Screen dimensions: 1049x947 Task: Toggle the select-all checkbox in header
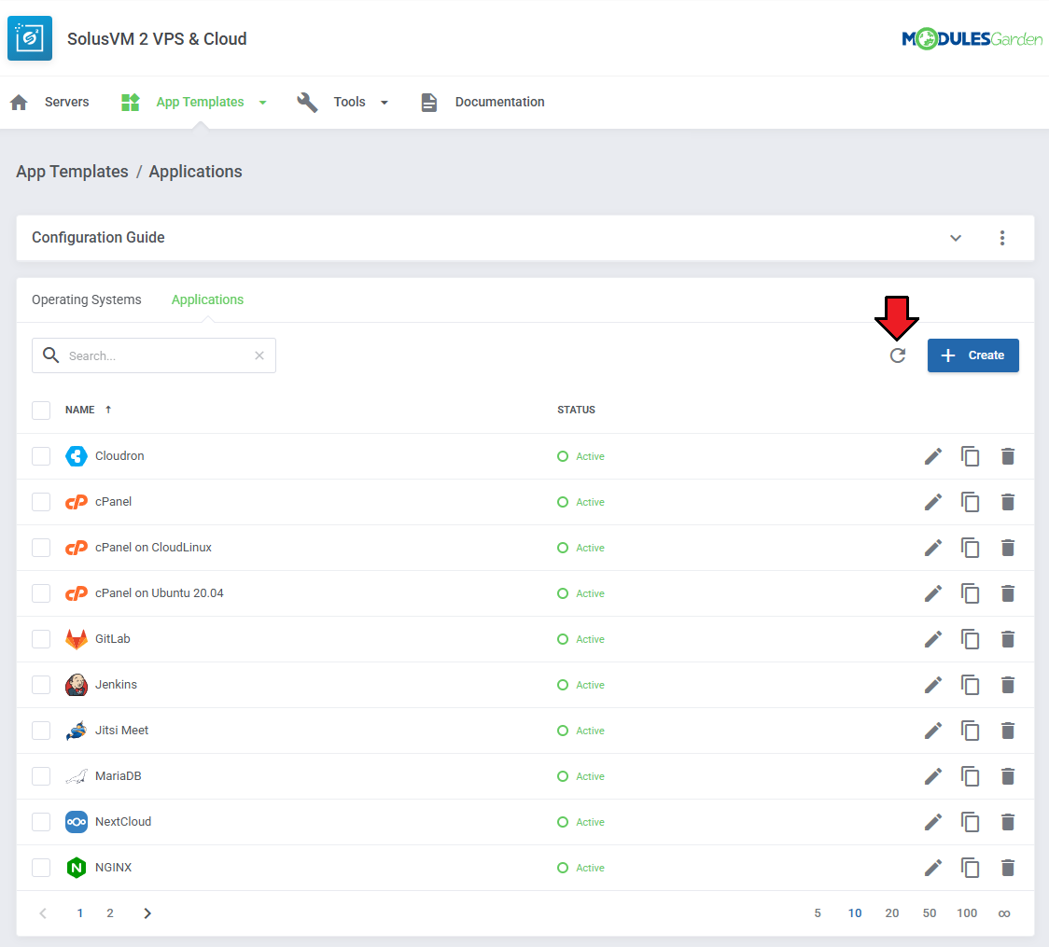click(x=41, y=410)
